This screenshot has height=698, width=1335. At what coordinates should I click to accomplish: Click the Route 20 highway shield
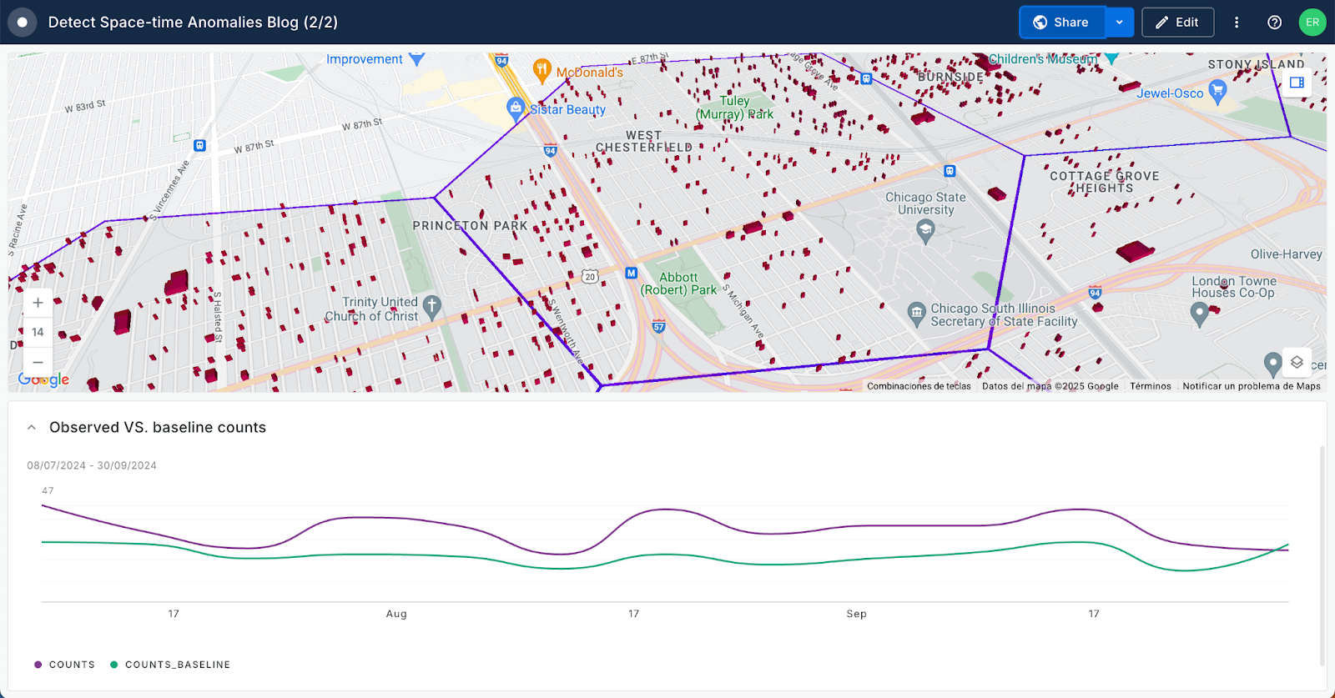point(590,276)
